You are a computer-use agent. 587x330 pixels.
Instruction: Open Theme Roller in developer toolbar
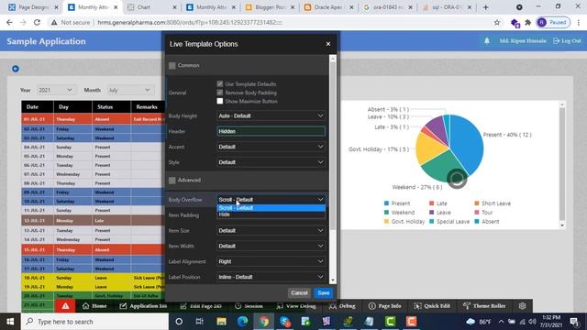pos(484,306)
